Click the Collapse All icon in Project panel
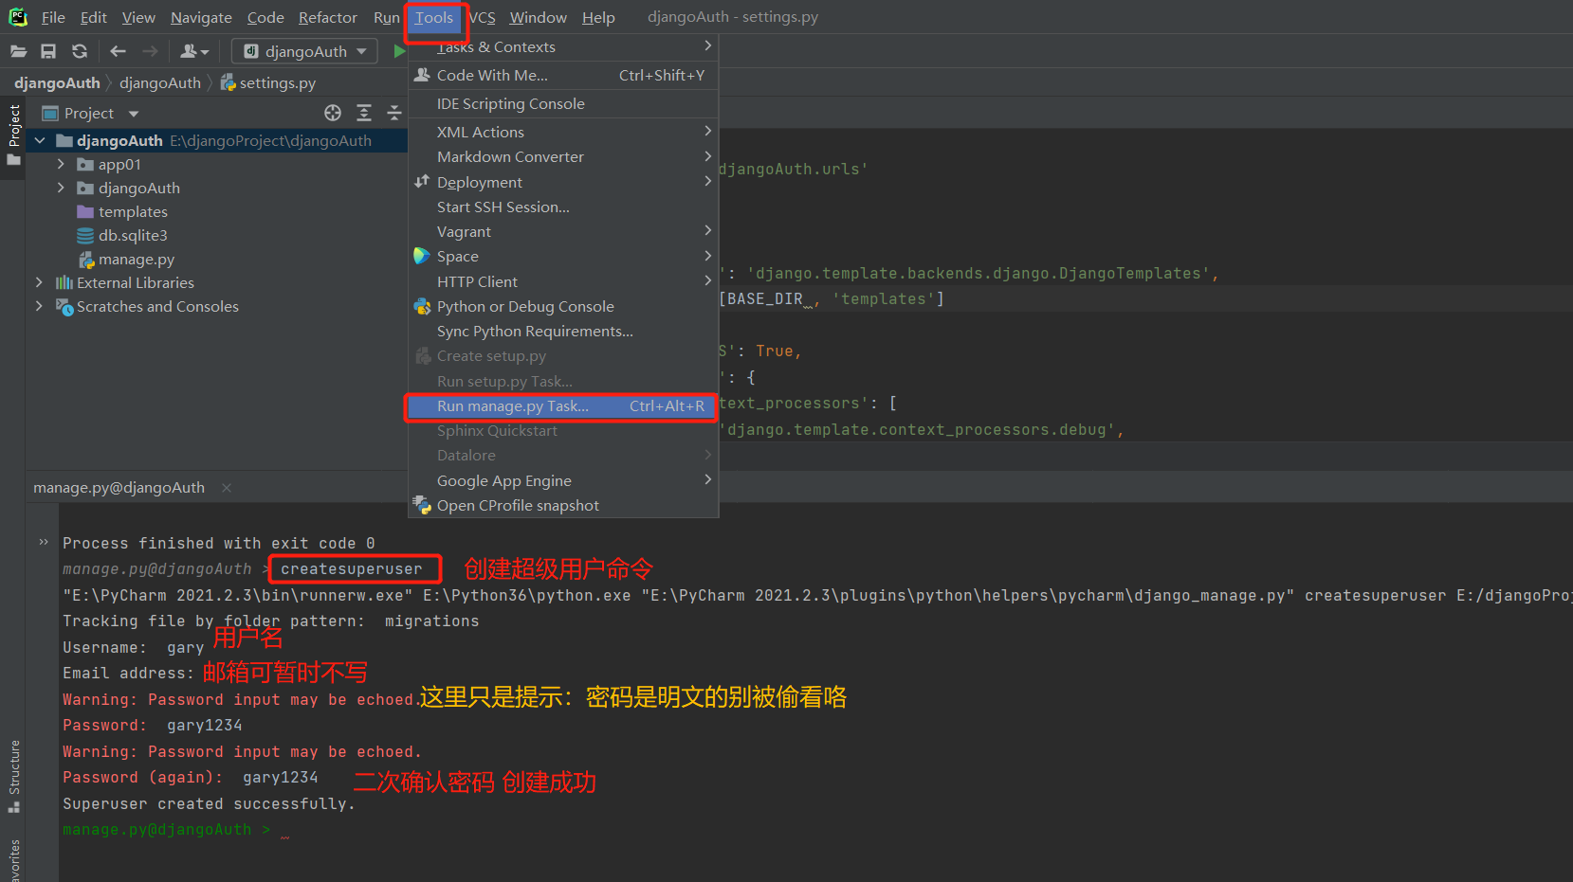1573x882 pixels. coord(394,113)
